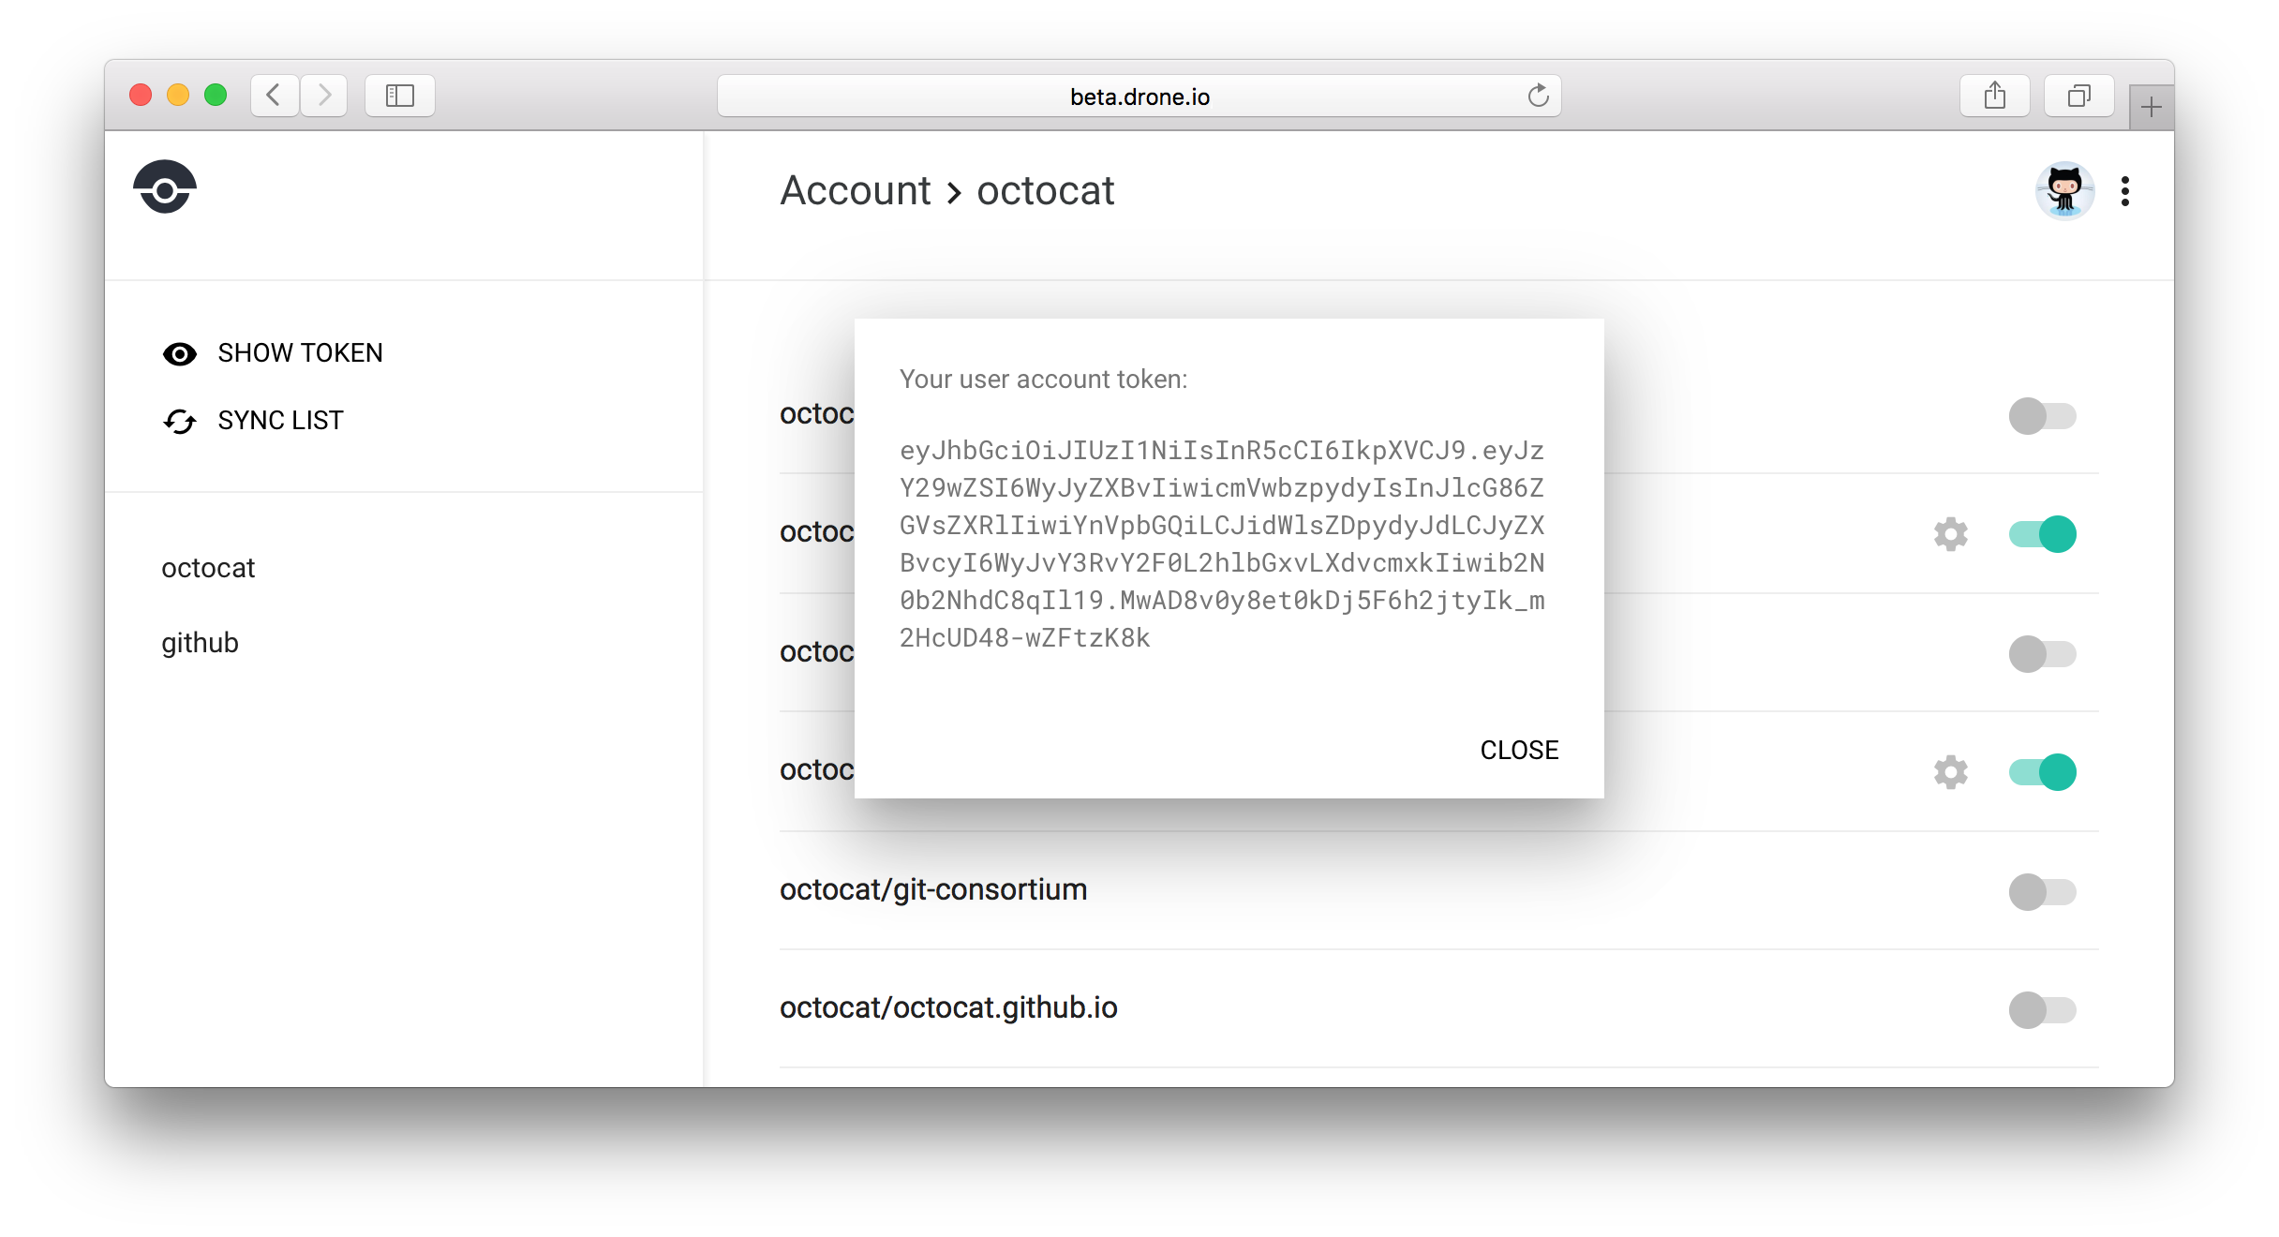Click the octocat GitHub profile icon
The height and width of the screenshot is (1237, 2279).
click(x=2064, y=190)
